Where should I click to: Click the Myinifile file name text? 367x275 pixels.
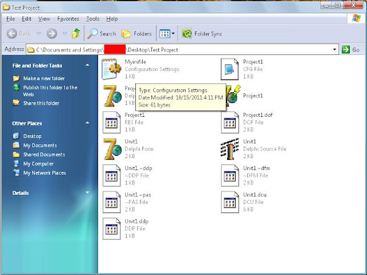click(x=135, y=62)
